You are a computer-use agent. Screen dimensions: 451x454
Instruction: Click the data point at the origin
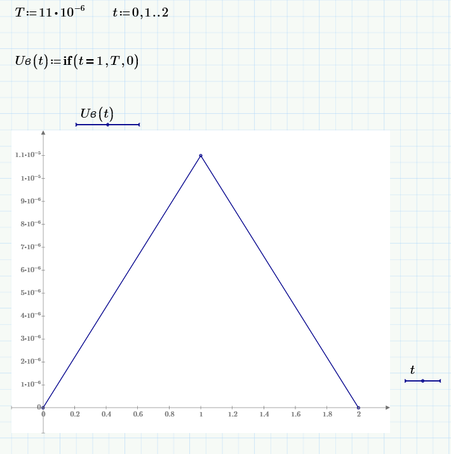click(x=43, y=408)
